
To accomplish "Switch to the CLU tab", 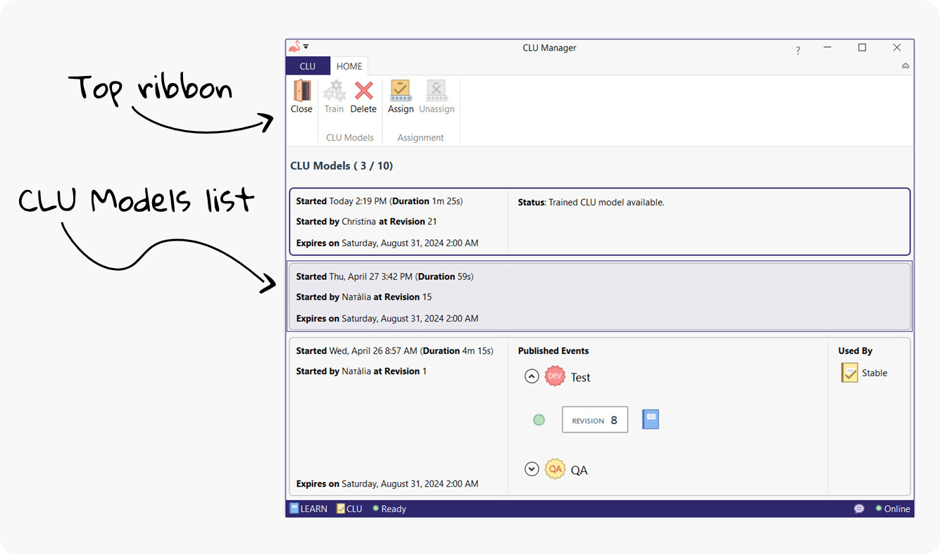I will (308, 65).
